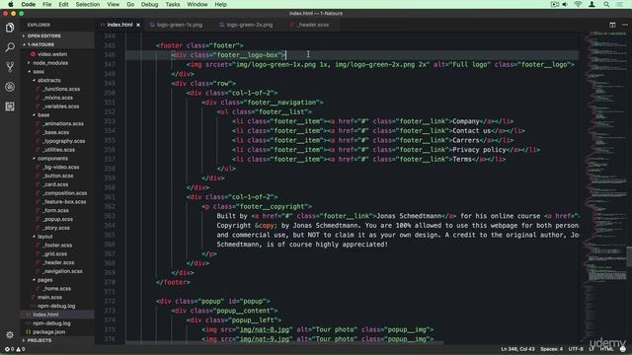Click the split editor icon
Viewport: 632px width, 355px height.
pyautogui.click(x=612, y=25)
